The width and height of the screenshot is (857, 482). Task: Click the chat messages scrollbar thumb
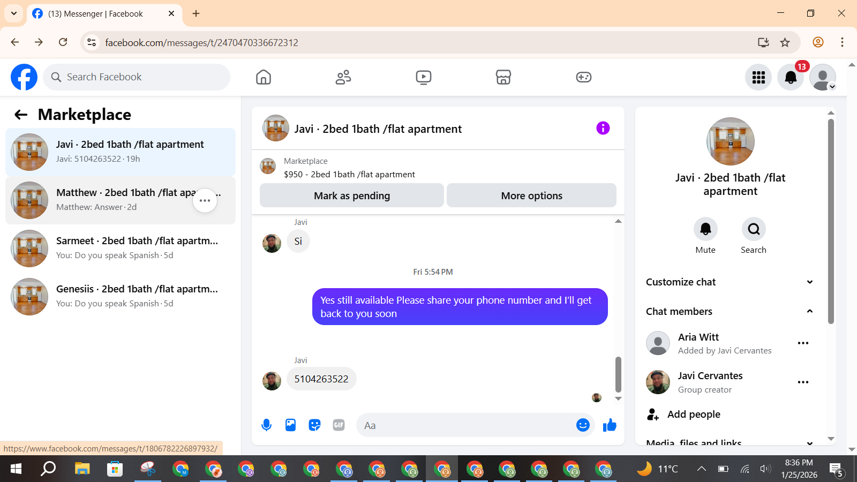(x=618, y=374)
